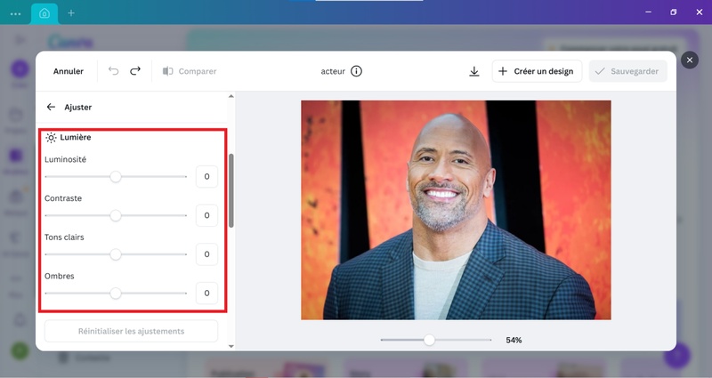712x378 pixels.
Task: Click the Tons clairs value field
Action: pyautogui.click(x=206, y=254)
